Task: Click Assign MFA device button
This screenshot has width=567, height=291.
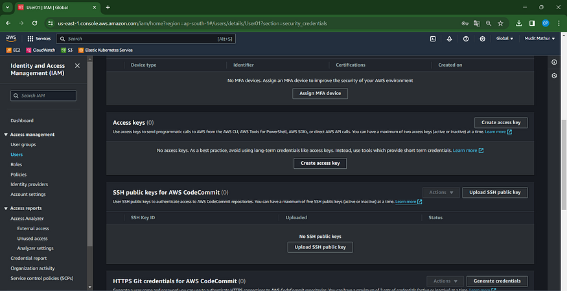Action: point(320,94)
